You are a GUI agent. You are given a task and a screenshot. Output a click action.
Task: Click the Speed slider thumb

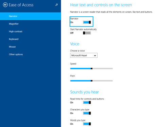click(92, 69)
